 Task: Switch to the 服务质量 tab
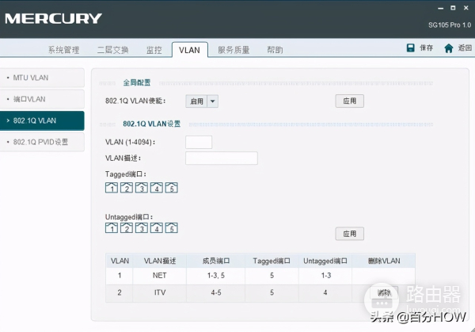pyautogui.click(x=234, y=50)
